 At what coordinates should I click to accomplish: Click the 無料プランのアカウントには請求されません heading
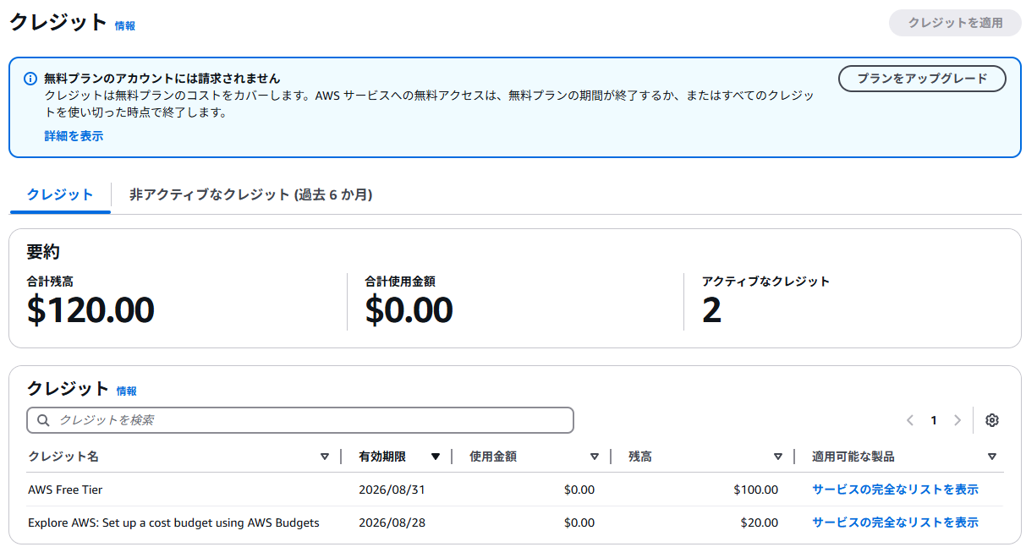pyautogui.click(x=162, y=79)
